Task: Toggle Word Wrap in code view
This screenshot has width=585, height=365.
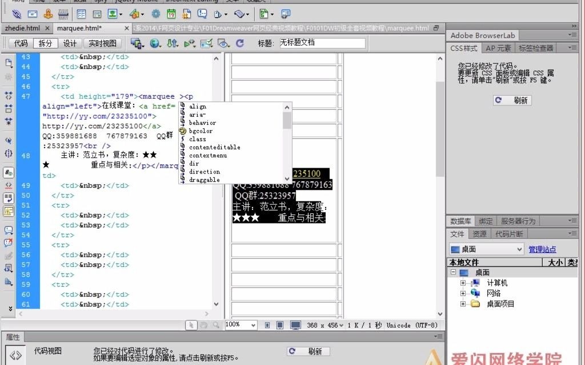Action: [9, 198]
